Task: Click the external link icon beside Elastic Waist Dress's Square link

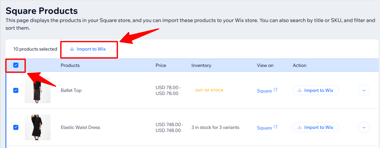Action: pos(275,127)
